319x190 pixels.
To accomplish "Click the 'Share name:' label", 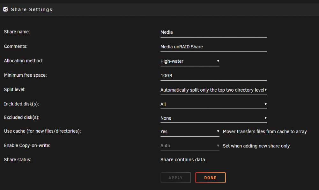I will click(17, 32).
